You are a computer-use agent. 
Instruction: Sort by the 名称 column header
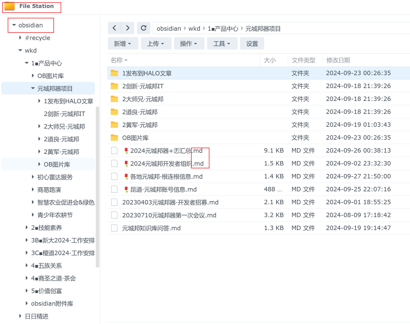click(x=183, y=60)
